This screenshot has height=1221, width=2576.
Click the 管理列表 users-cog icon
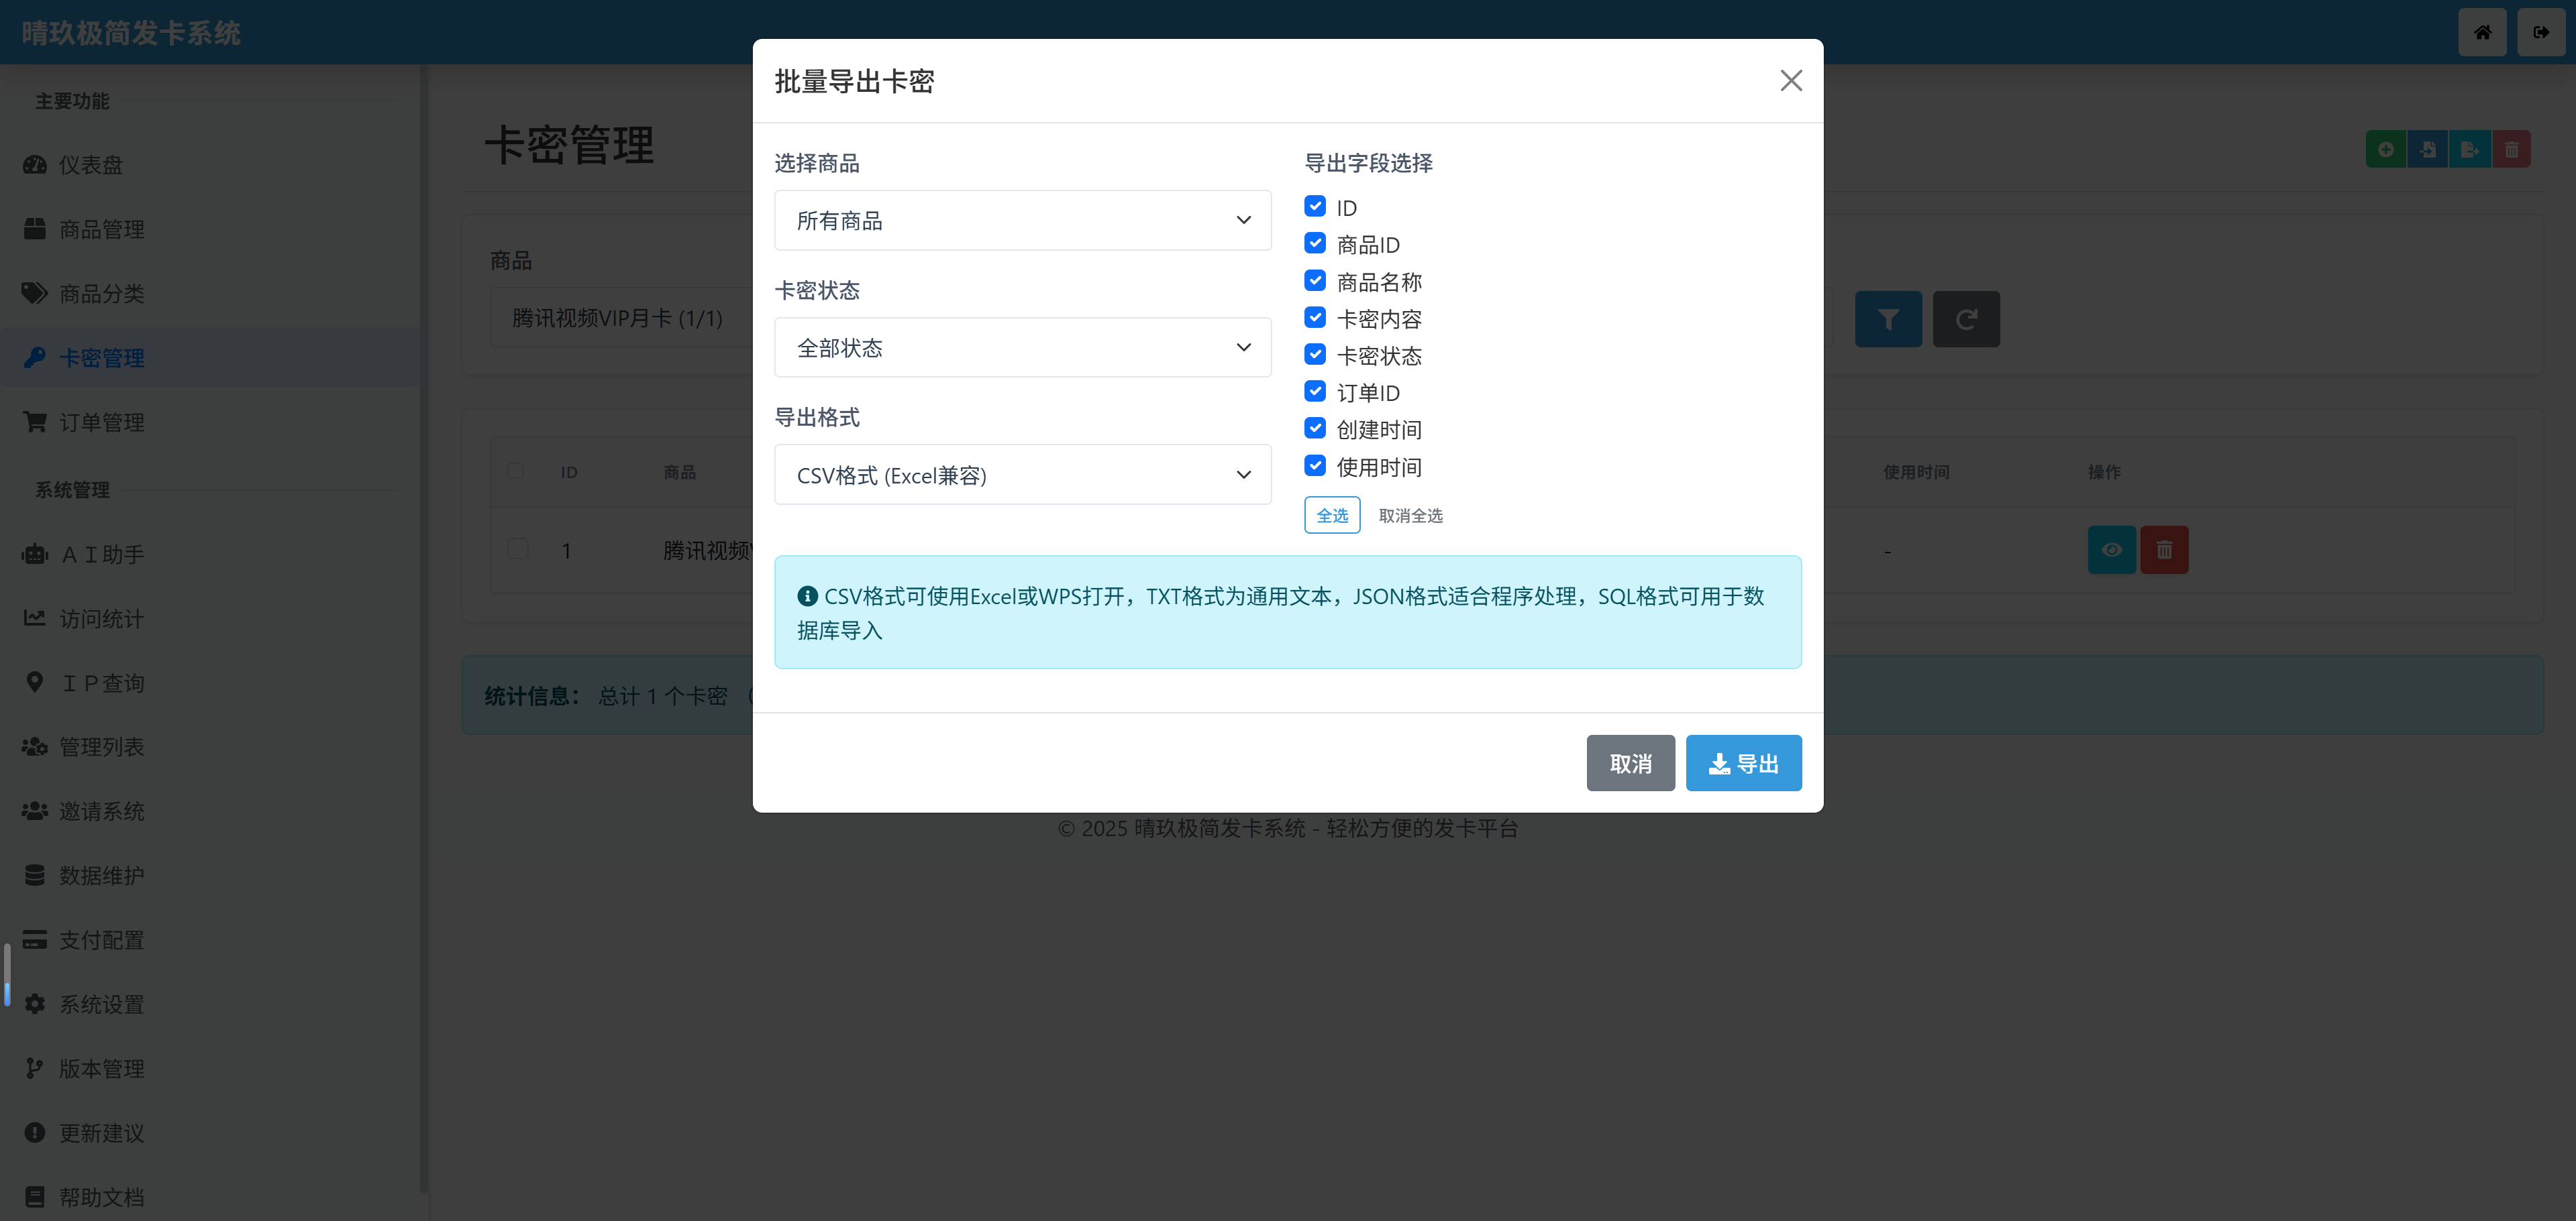pyautogui.click(x=35, y=746)
